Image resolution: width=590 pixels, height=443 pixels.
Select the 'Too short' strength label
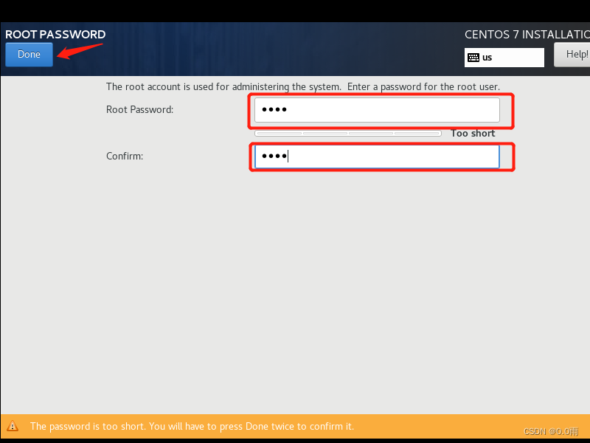tap(473, 133)
